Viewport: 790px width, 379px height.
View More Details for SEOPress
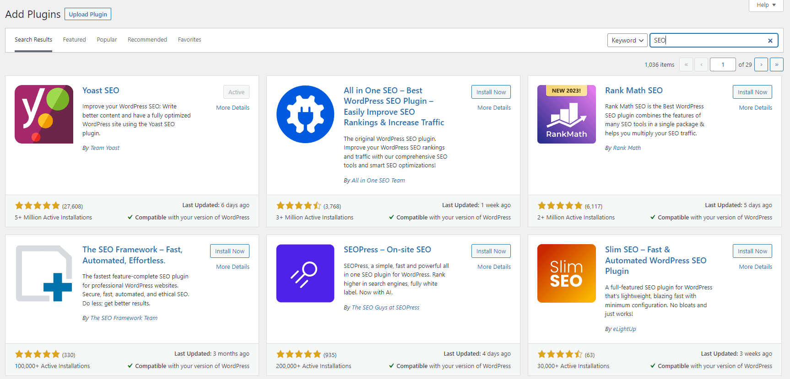coord(494,267)
